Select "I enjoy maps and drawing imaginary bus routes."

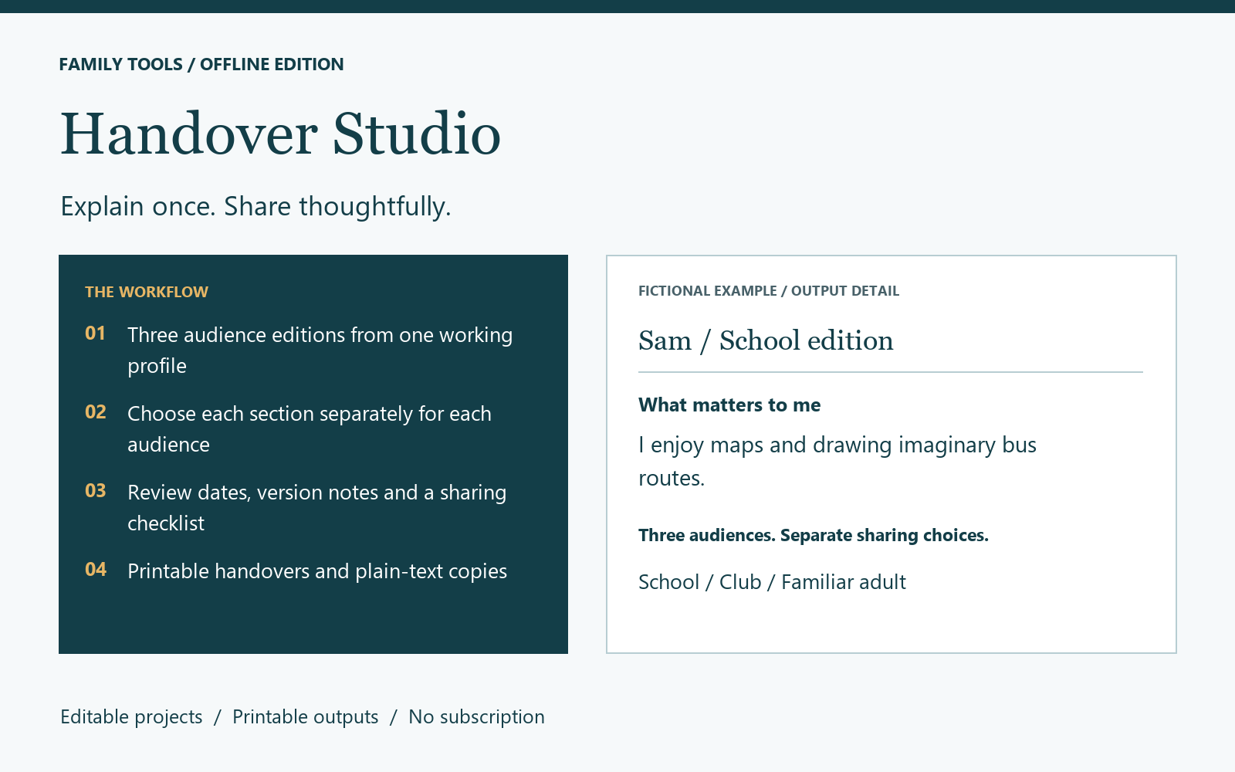837,462
